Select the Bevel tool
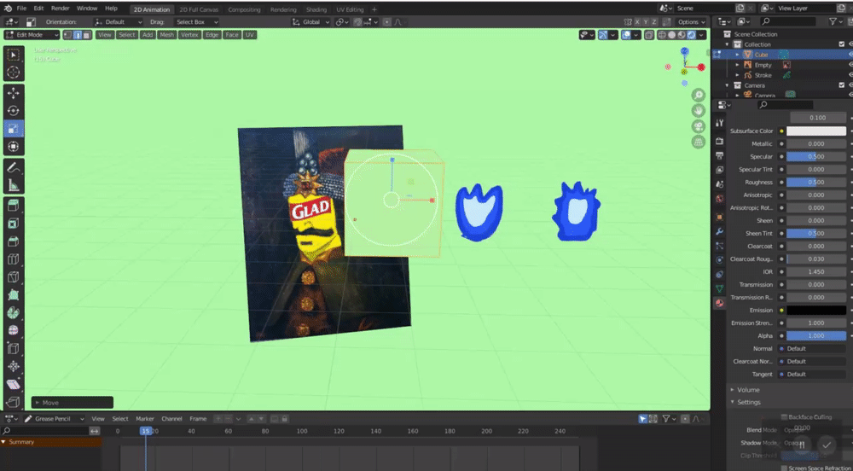This screenshot has width=853, height=471. (x=13, y=241)
